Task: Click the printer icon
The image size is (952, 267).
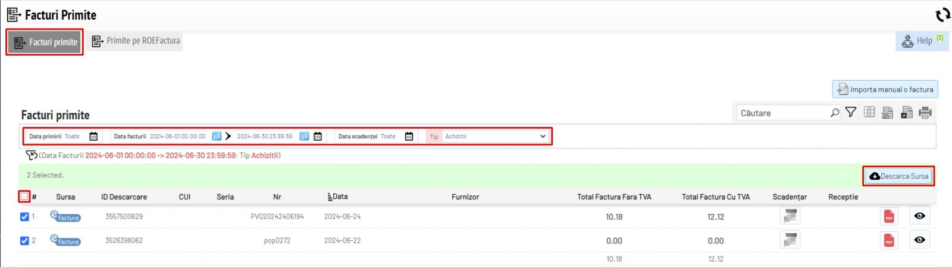Action: [x=925, y=112]
